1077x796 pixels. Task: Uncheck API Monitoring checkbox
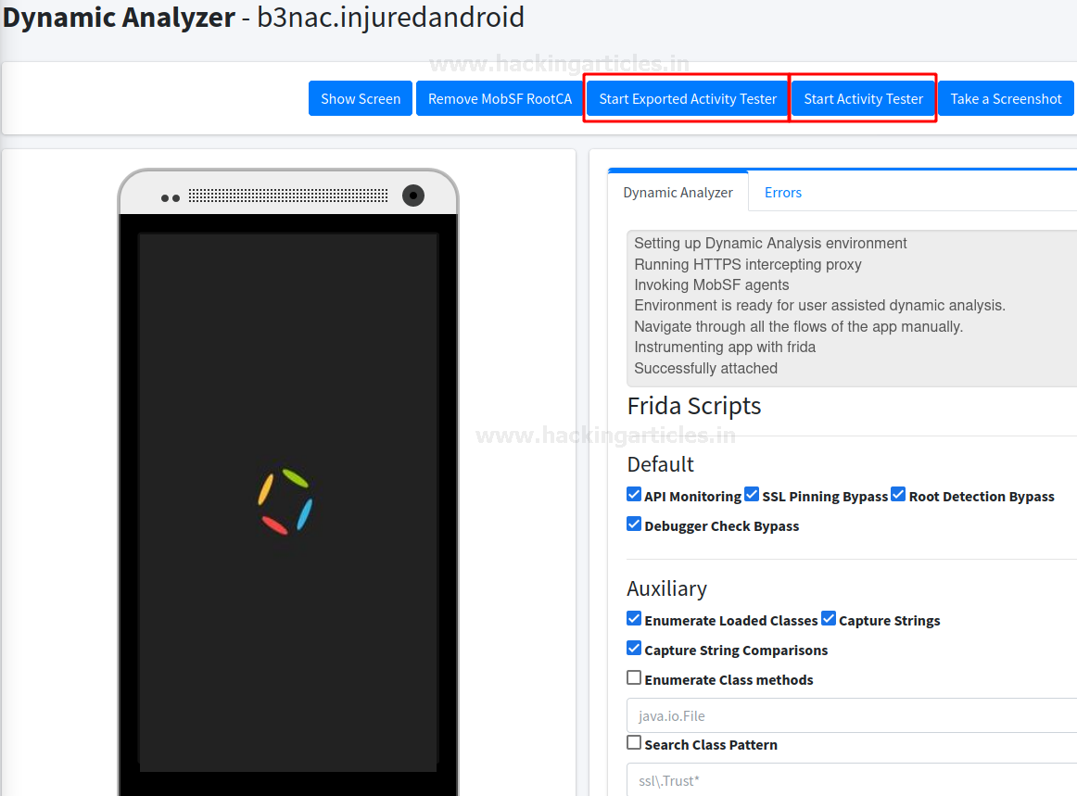coord(634,495)
